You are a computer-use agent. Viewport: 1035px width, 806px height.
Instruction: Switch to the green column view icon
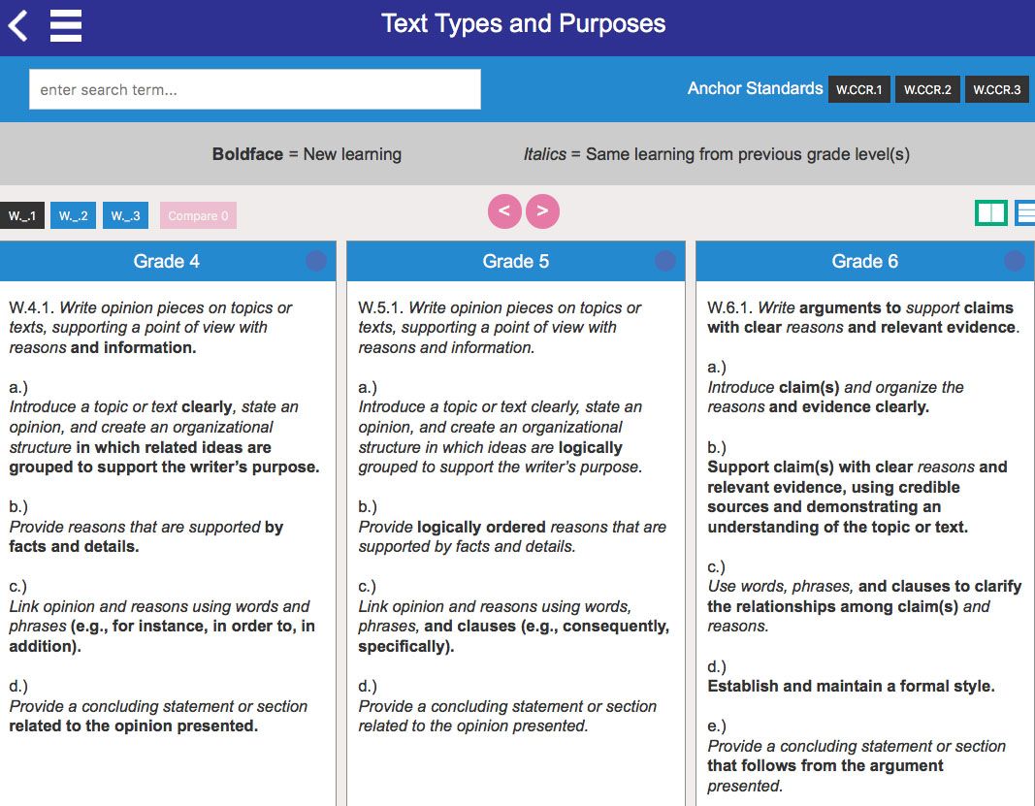(990, 213)
